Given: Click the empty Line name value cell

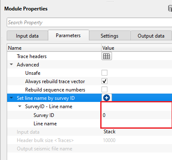Looking at the screenshot, I should tap(136, 123).
